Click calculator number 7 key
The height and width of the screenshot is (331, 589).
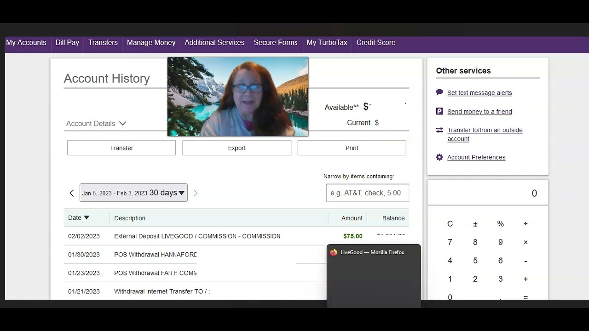point(450,242)
